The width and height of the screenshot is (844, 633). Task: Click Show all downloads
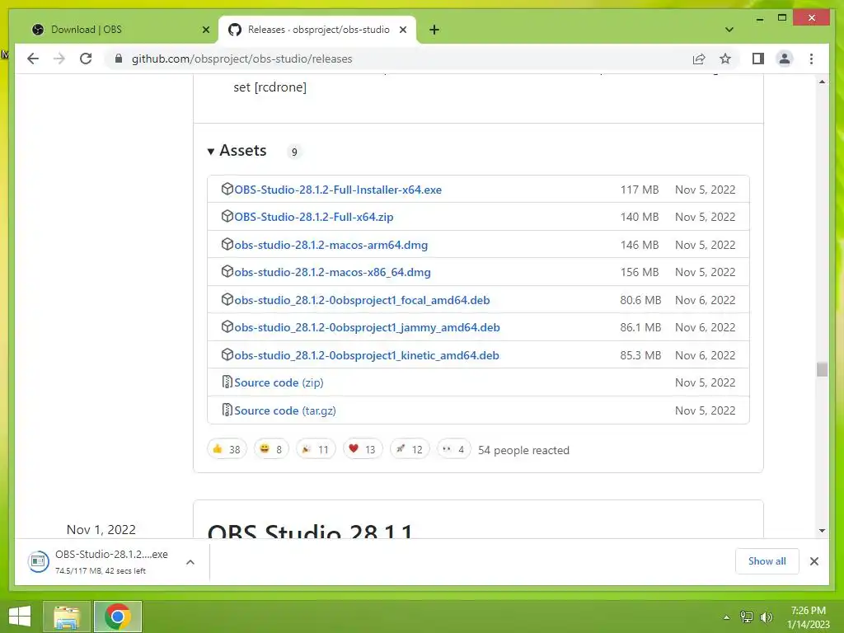coord(767,560)
